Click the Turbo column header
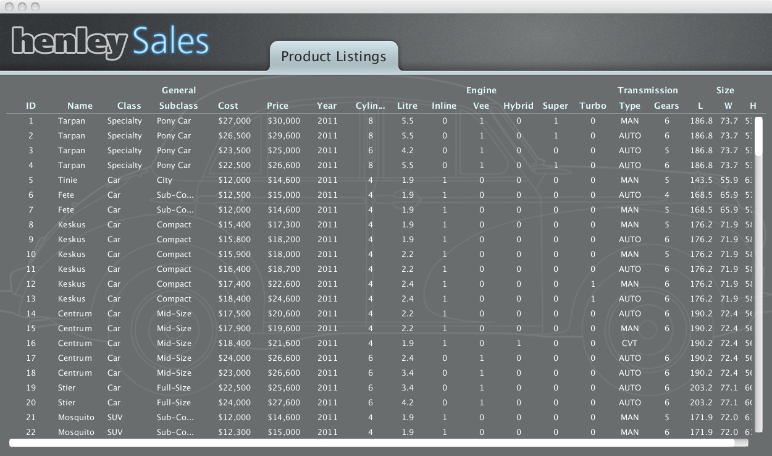This screenshot has width=772, height=456. pos(592,106)
